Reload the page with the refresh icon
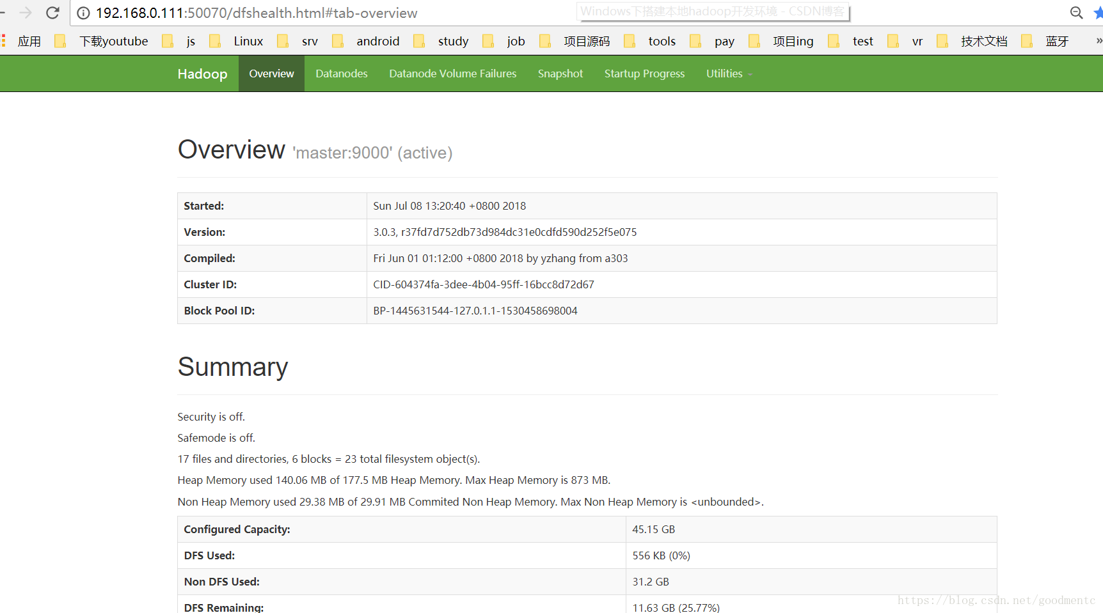 coord(53,13)
